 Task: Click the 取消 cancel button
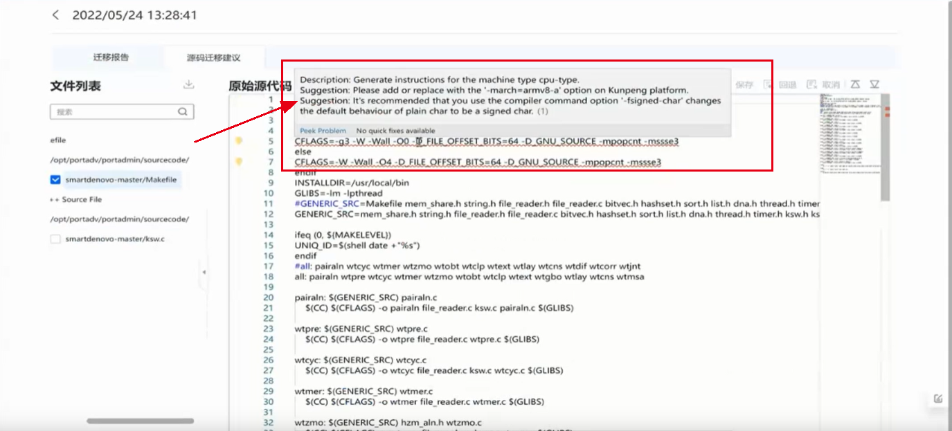831,84
